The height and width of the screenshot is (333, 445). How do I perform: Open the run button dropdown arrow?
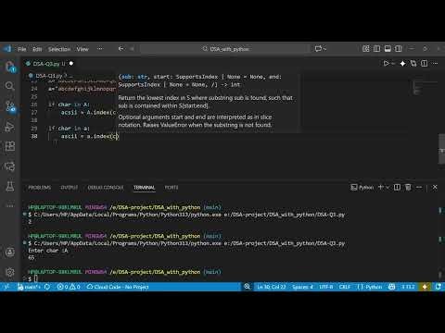[x=393, y=64]
